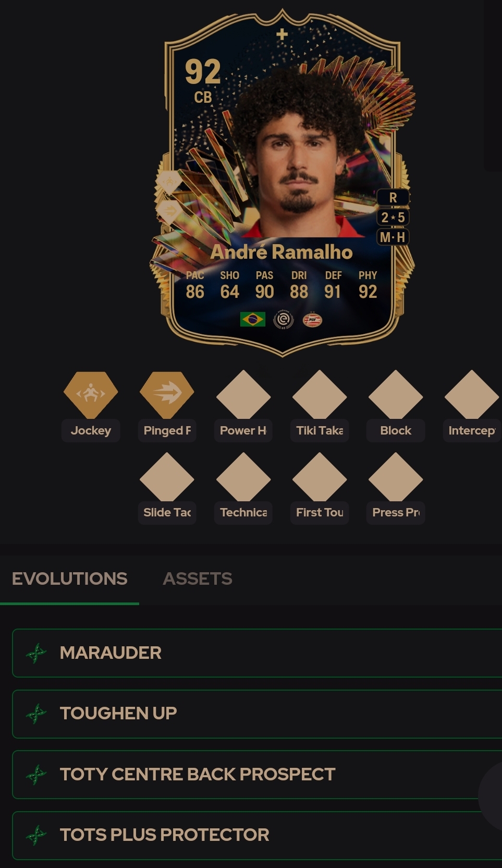
Task: Open the TOTS Plus Protector evolution
Action: [257, 835]
